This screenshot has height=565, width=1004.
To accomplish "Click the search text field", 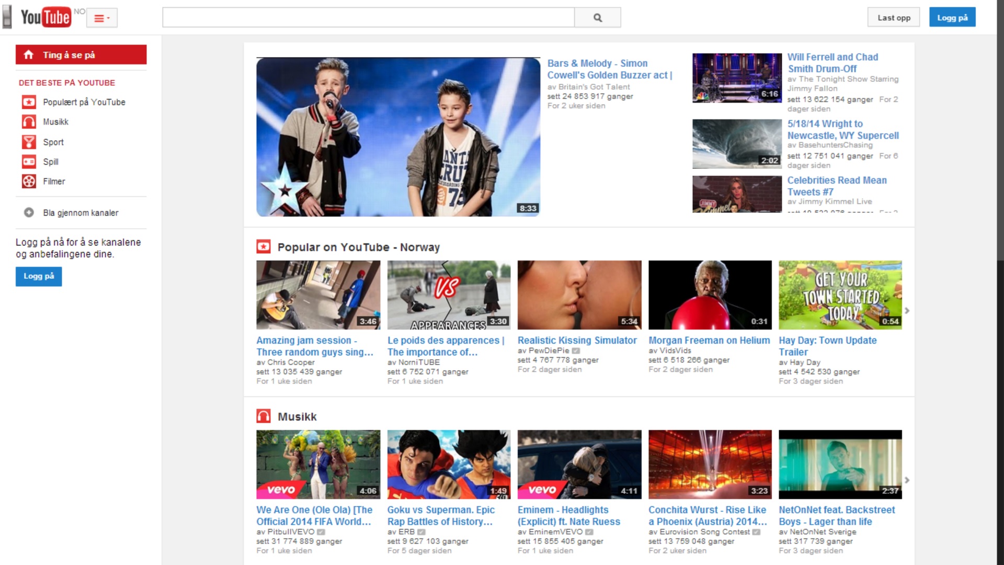I will pos(368,17).
